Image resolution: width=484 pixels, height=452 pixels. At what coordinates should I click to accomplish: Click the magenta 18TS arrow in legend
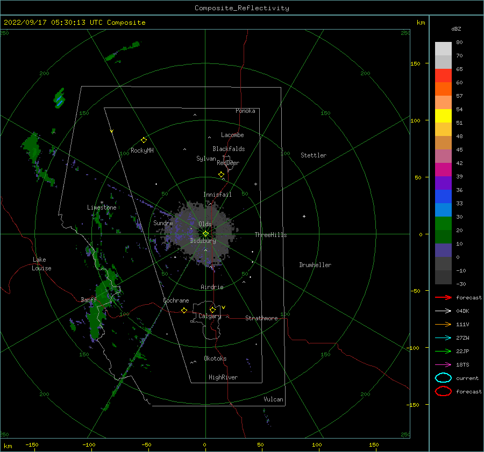[x=443, y=365]
